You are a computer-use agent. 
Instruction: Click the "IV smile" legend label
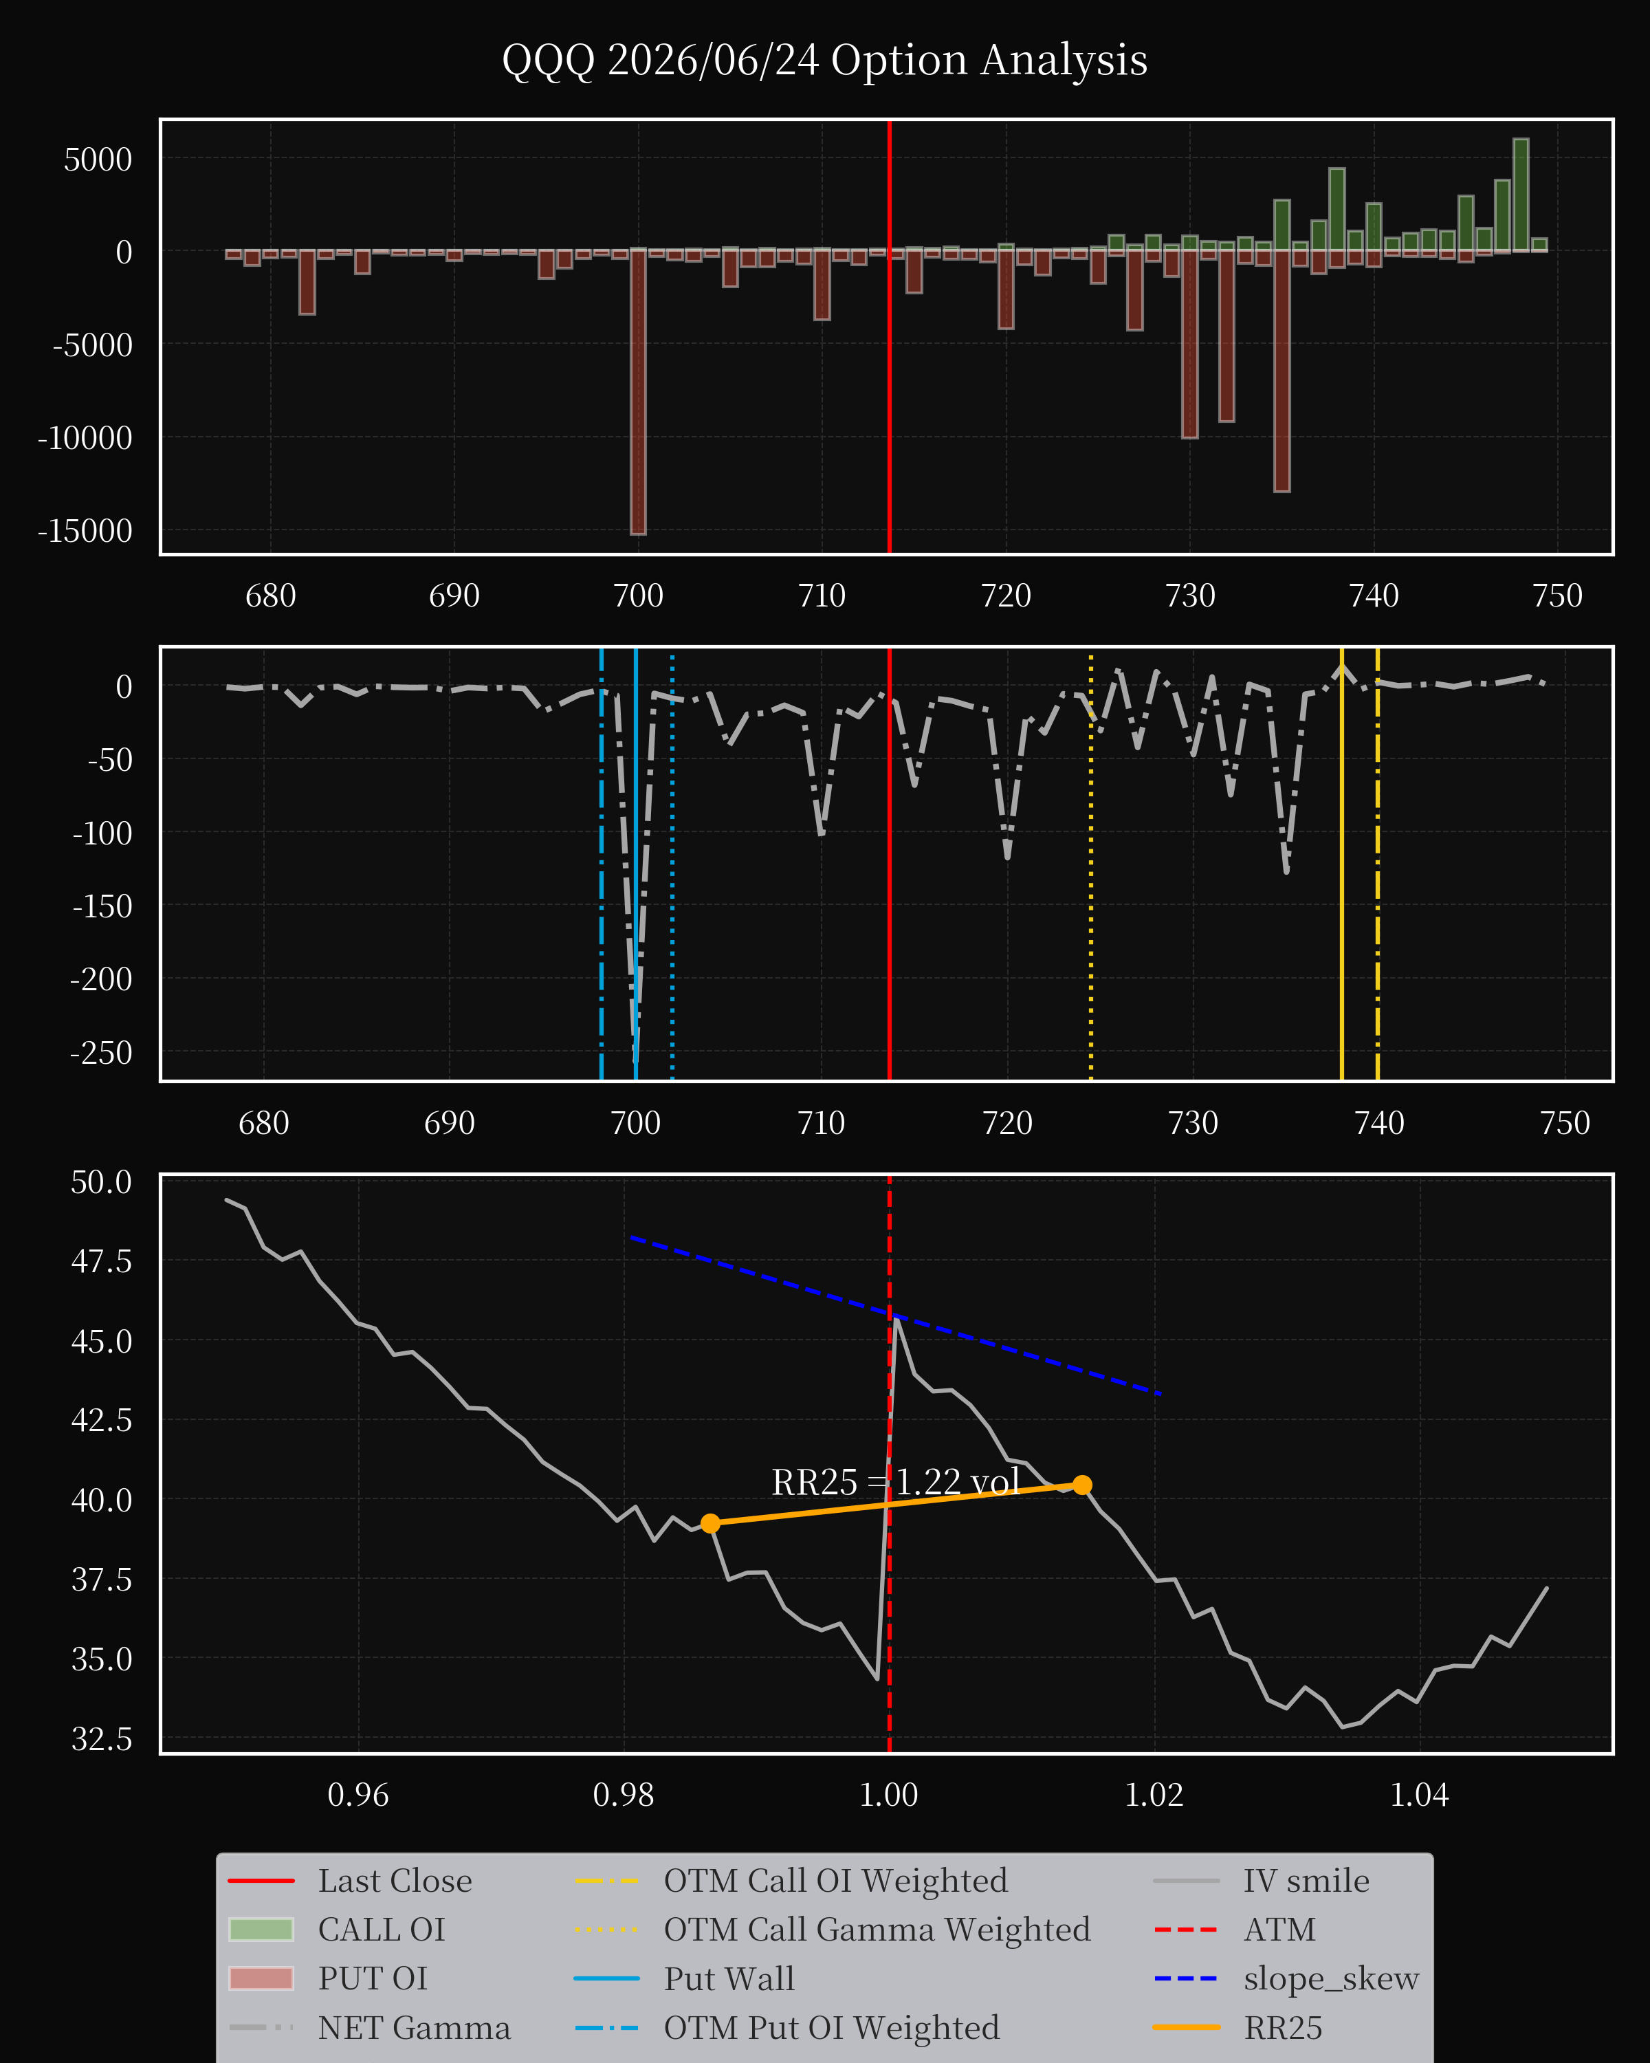1307,1880
